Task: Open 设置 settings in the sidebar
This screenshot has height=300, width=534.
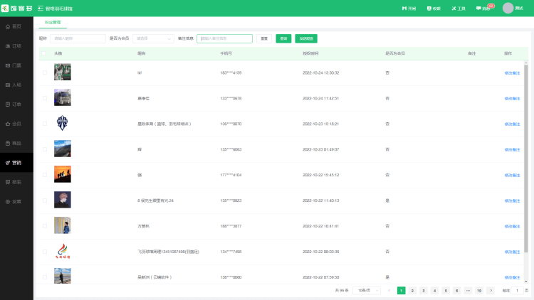Action: click(x=16, y=202)
